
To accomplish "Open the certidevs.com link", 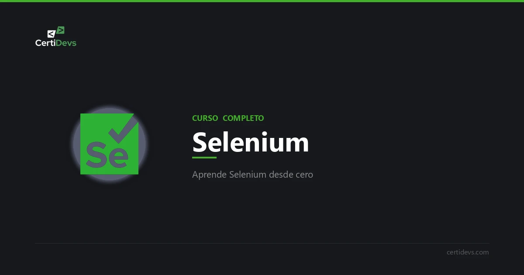I will [x=468, y=252].
